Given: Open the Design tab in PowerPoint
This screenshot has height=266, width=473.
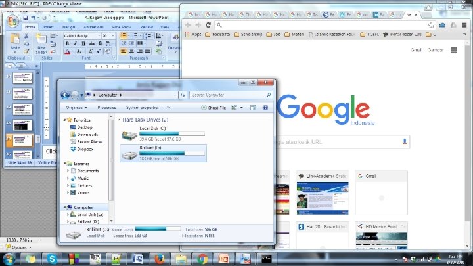Looking at the screenshot, I should point(69,27).
